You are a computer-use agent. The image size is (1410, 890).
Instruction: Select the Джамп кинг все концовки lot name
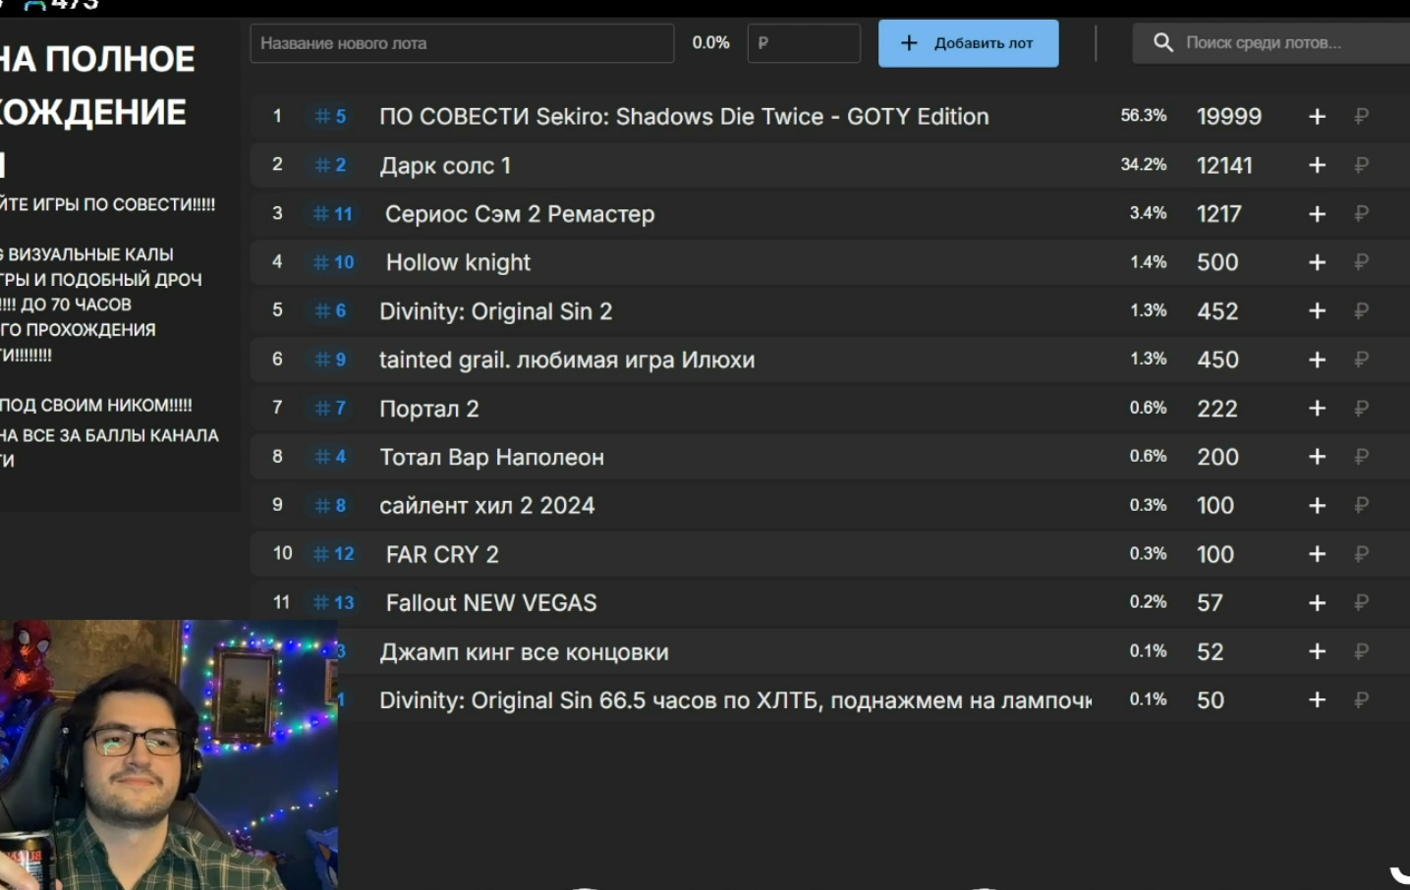click(524, 652)
